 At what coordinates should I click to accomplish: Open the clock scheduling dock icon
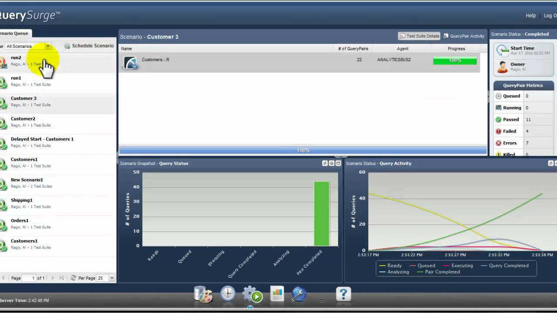228,294
